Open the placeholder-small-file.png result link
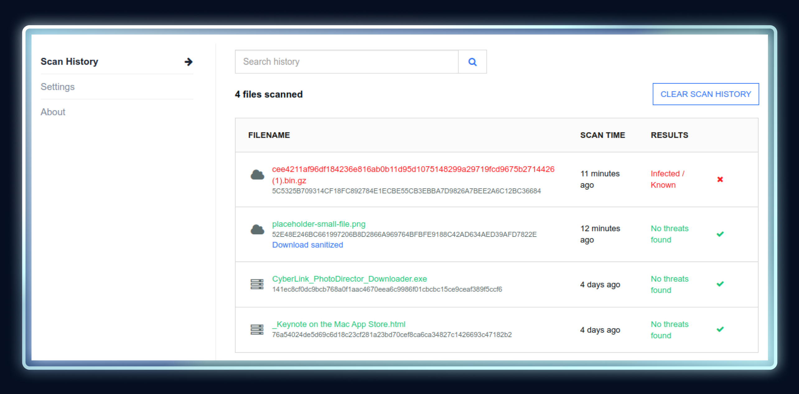Screen dimensions: 799x394 pos(319,224)
